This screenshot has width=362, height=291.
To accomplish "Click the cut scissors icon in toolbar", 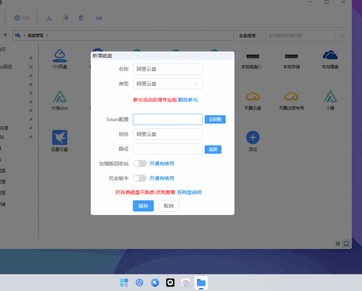I will [x=48, y=18].
